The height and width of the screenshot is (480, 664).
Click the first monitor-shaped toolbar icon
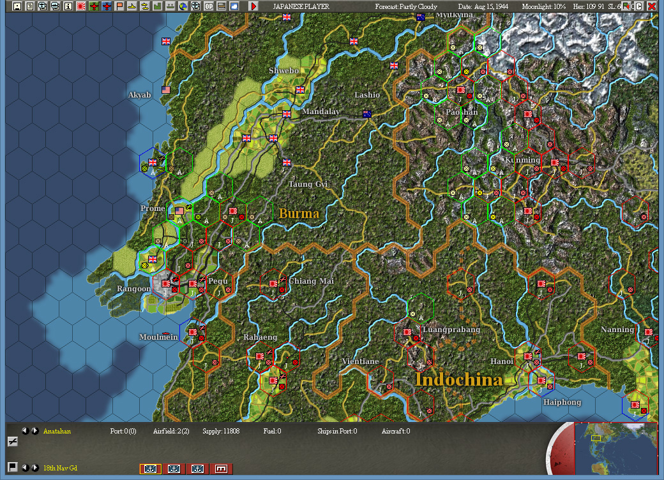(x=42, y=6)
